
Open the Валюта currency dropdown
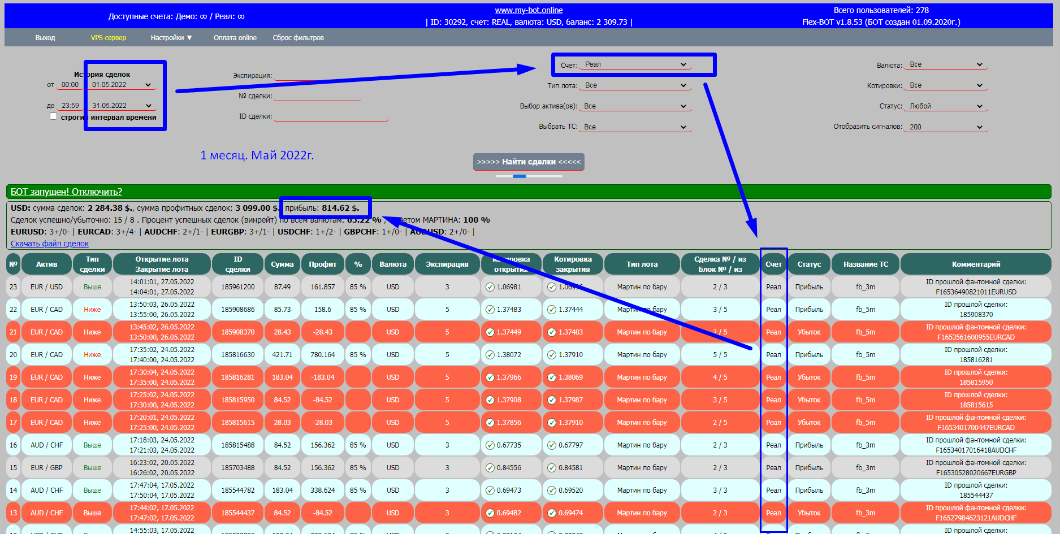946,64
